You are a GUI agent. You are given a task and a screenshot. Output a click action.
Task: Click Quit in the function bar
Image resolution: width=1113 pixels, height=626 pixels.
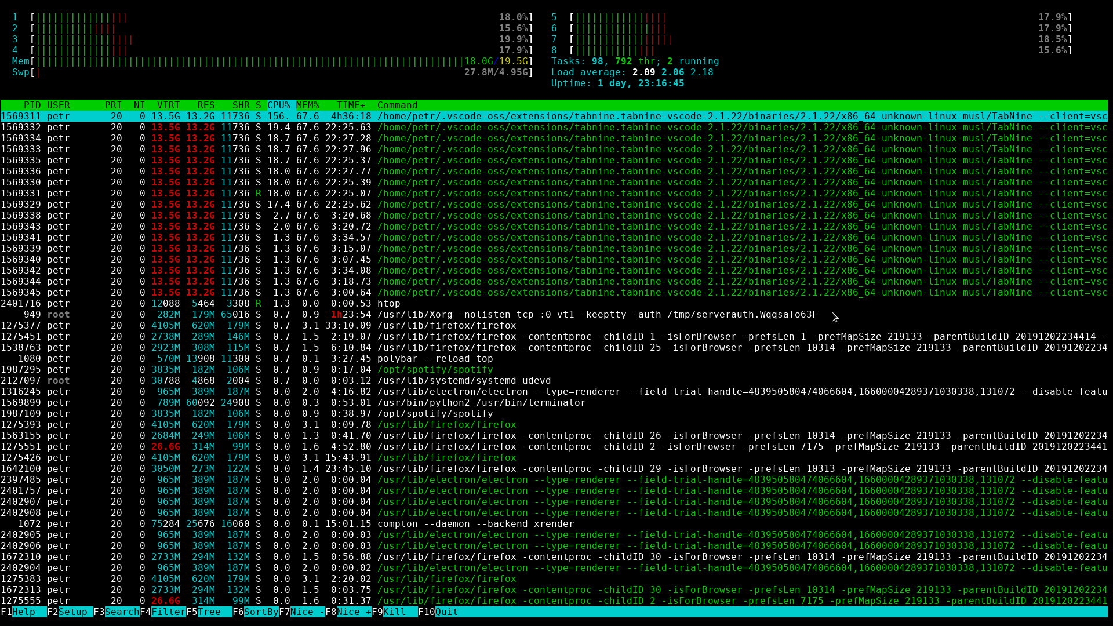coord(446,612)
